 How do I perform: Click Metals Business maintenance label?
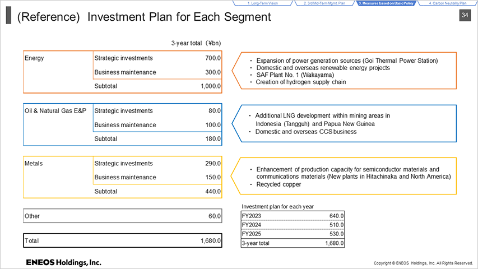tap(125, 177)
